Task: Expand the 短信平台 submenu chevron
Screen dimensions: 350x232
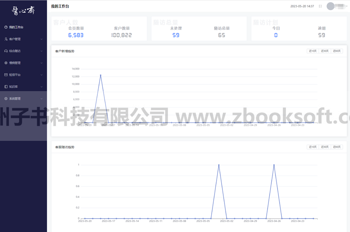Action: 41,75
